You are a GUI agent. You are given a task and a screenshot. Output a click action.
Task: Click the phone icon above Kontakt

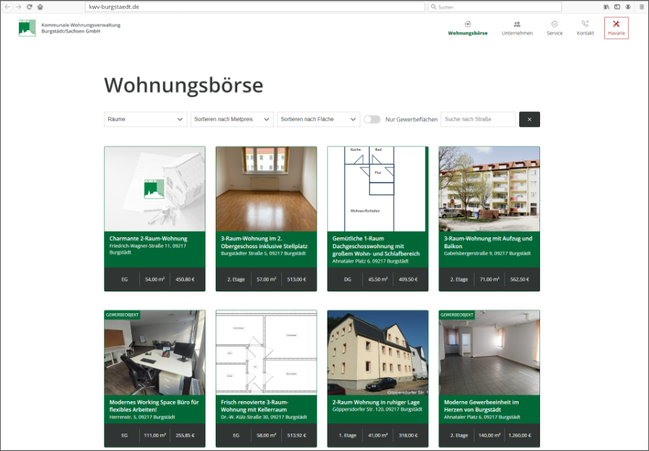pyautogui.click(x=585, y=24)
